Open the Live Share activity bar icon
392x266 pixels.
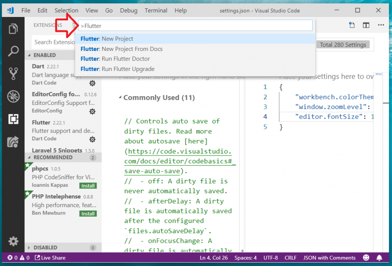[13, 142]
